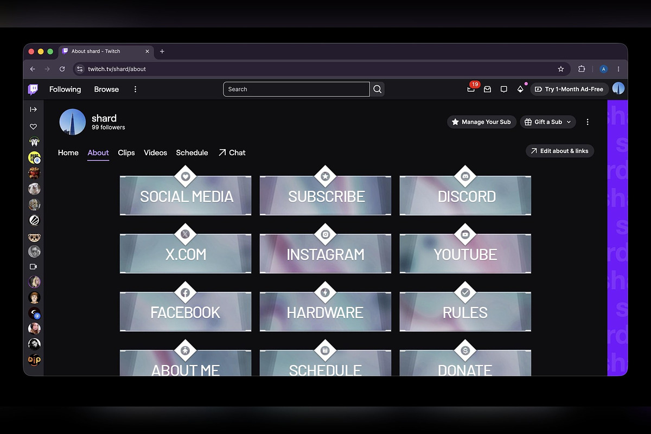This screenshot has width=651, height=434.
Task: Open the YOUTUBE panel
Action: click(x=465, y=249)
